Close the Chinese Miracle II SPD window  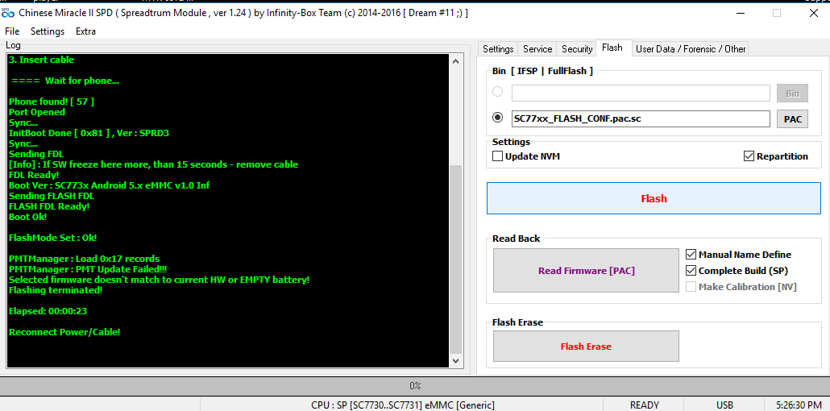[x=813, y=13]
